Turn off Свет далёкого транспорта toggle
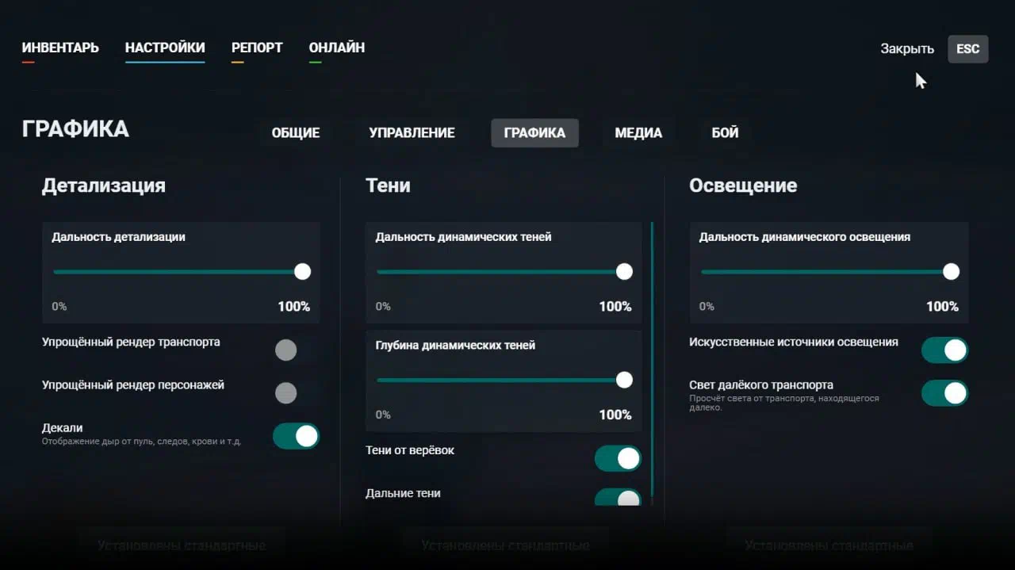Screen dimensions: 1015x570 944,392
